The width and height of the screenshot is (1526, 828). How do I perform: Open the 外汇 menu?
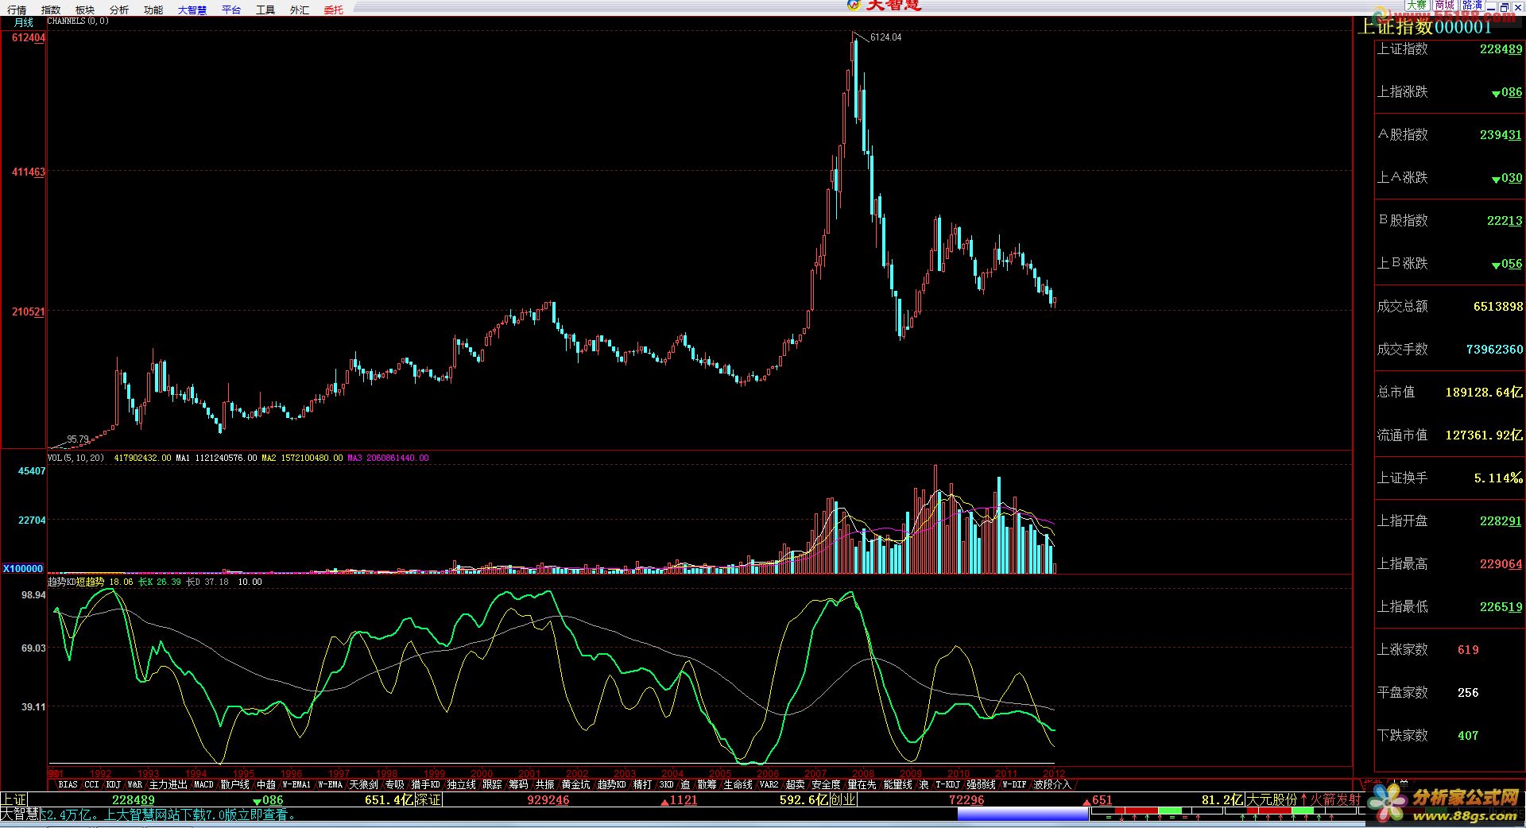(x=300, y=10)
